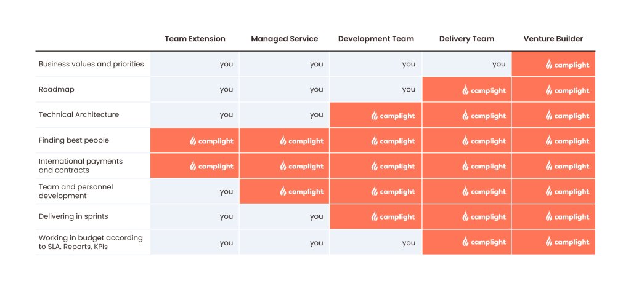Click camplight logo in Development Team Delivering in sprints row
Image resolution: width=631 pixels, height=289 pixels.
[x=393, y=216]
